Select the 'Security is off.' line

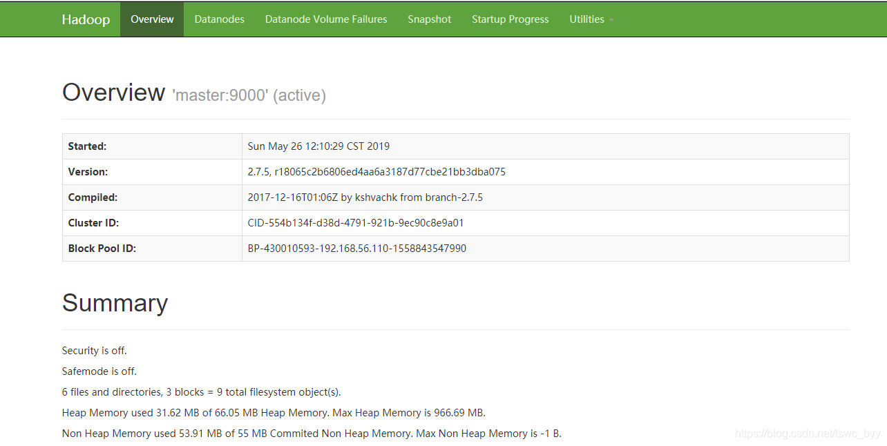coord(95,351)
